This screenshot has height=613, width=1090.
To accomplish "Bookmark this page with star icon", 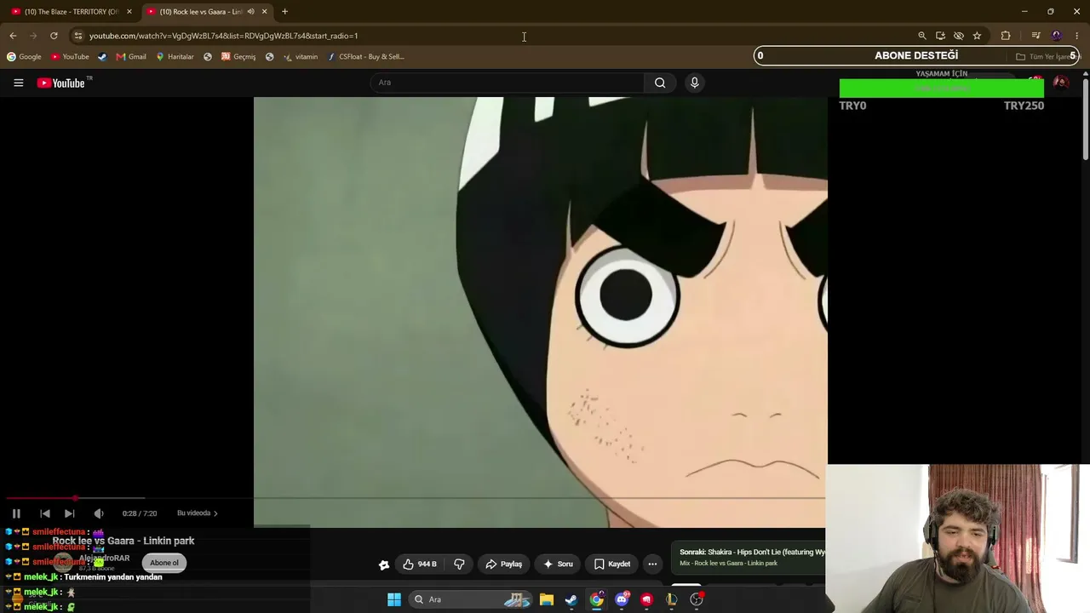I will click(x=977, y=36).
